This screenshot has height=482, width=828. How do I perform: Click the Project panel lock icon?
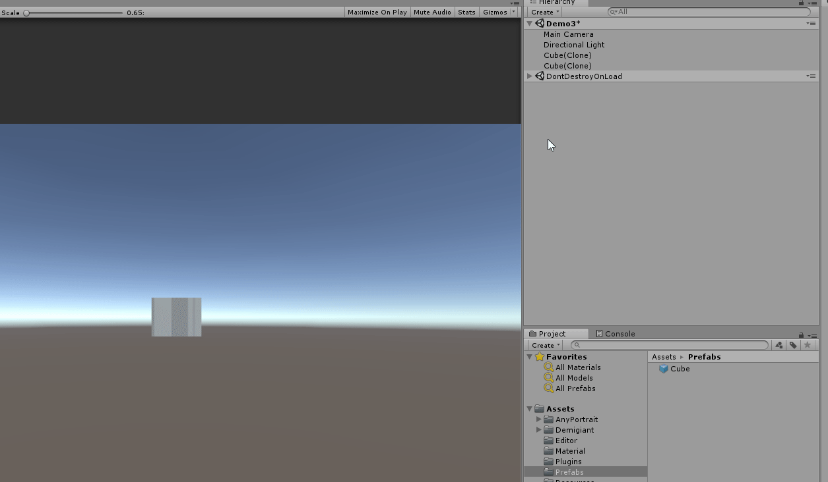click(801, 335)
